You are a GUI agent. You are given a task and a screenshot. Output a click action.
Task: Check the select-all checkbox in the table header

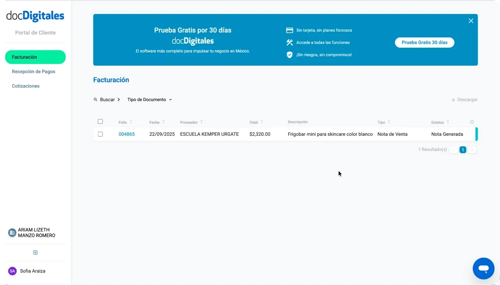click(100, 121)
